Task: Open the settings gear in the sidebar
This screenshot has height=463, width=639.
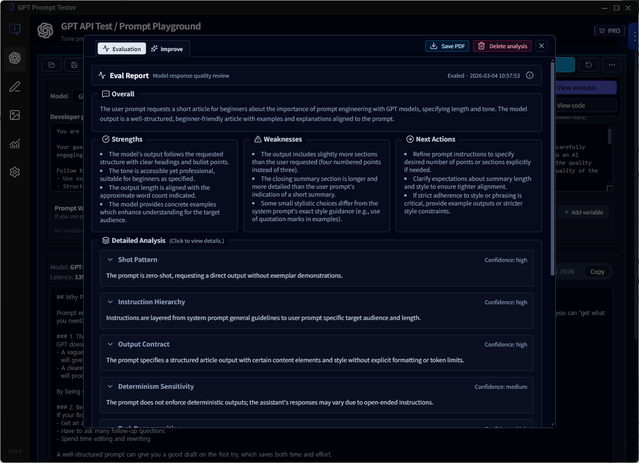Action: pyautogui.click(x=14, y=172)
